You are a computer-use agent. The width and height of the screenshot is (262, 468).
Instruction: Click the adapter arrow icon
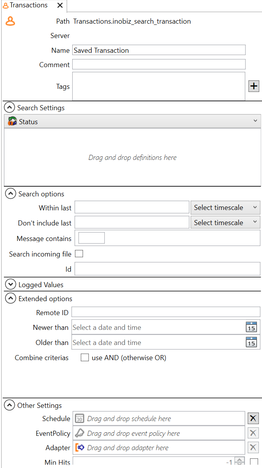[80, 447]
